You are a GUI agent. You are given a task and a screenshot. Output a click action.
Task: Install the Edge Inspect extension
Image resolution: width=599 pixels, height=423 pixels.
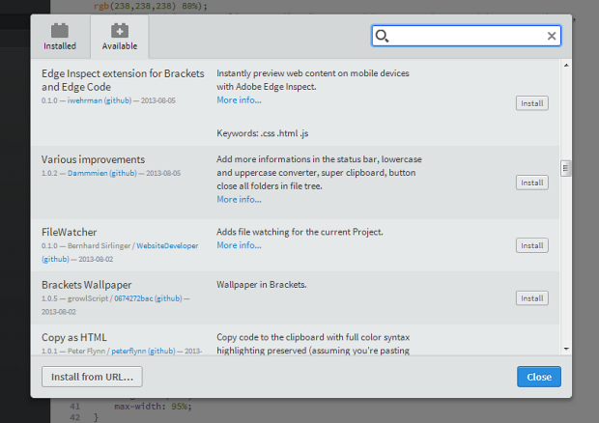tap(531, 103)
